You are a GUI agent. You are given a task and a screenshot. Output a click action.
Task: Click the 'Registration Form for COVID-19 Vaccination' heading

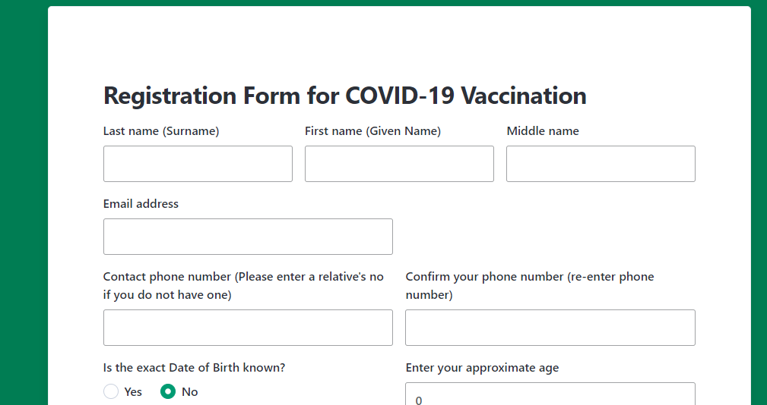[x=345, y=96]
